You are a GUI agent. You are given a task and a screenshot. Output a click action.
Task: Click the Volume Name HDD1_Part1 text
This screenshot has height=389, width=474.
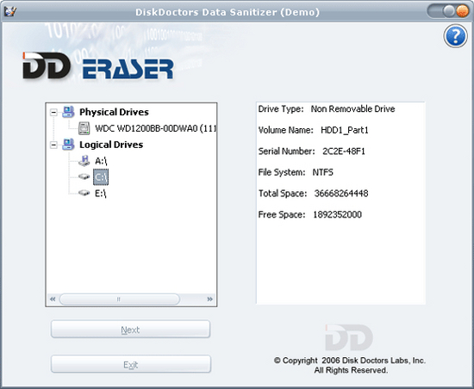coord(313,130)
